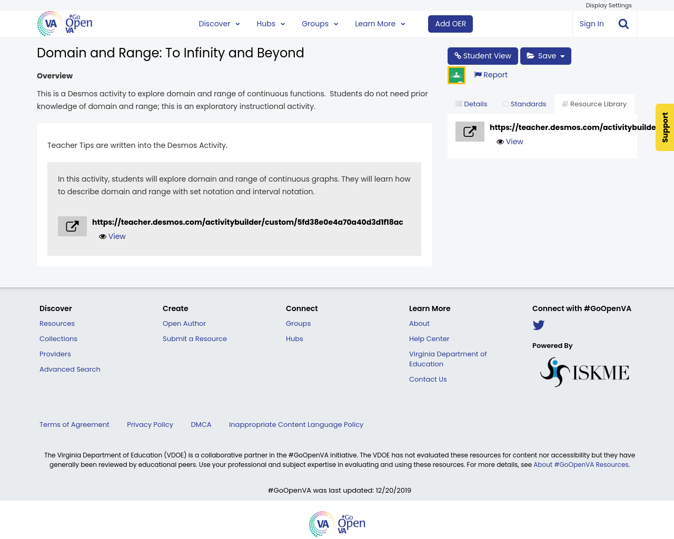Select the Standards radio tab
674x539 pixels.
point(524,103)
